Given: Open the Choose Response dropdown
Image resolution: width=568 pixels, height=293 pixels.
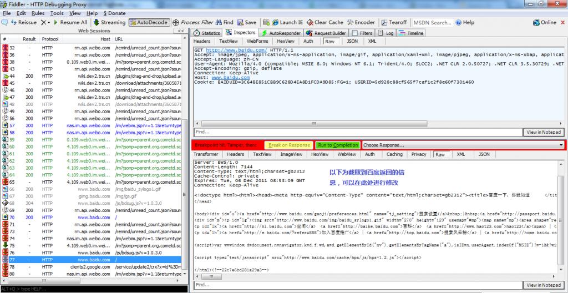Looking at the screenshot, I should tap(463, 145).
